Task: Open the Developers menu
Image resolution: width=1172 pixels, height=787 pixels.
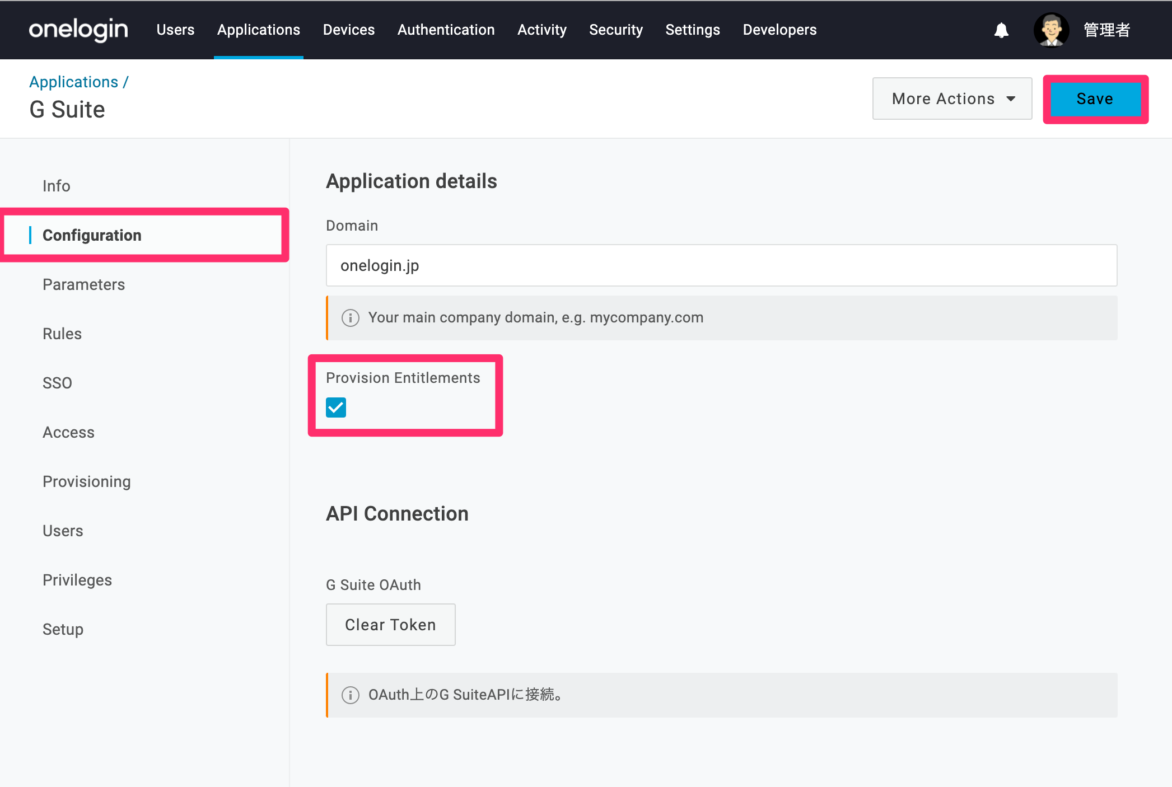Action: coord(779,30)
